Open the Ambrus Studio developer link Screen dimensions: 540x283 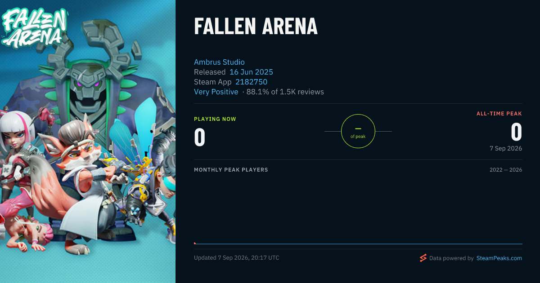point(219,62)
